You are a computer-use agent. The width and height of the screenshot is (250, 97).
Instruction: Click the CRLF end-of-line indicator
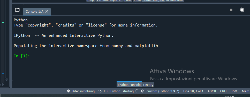pyautogui.click(x=224, y=91)
